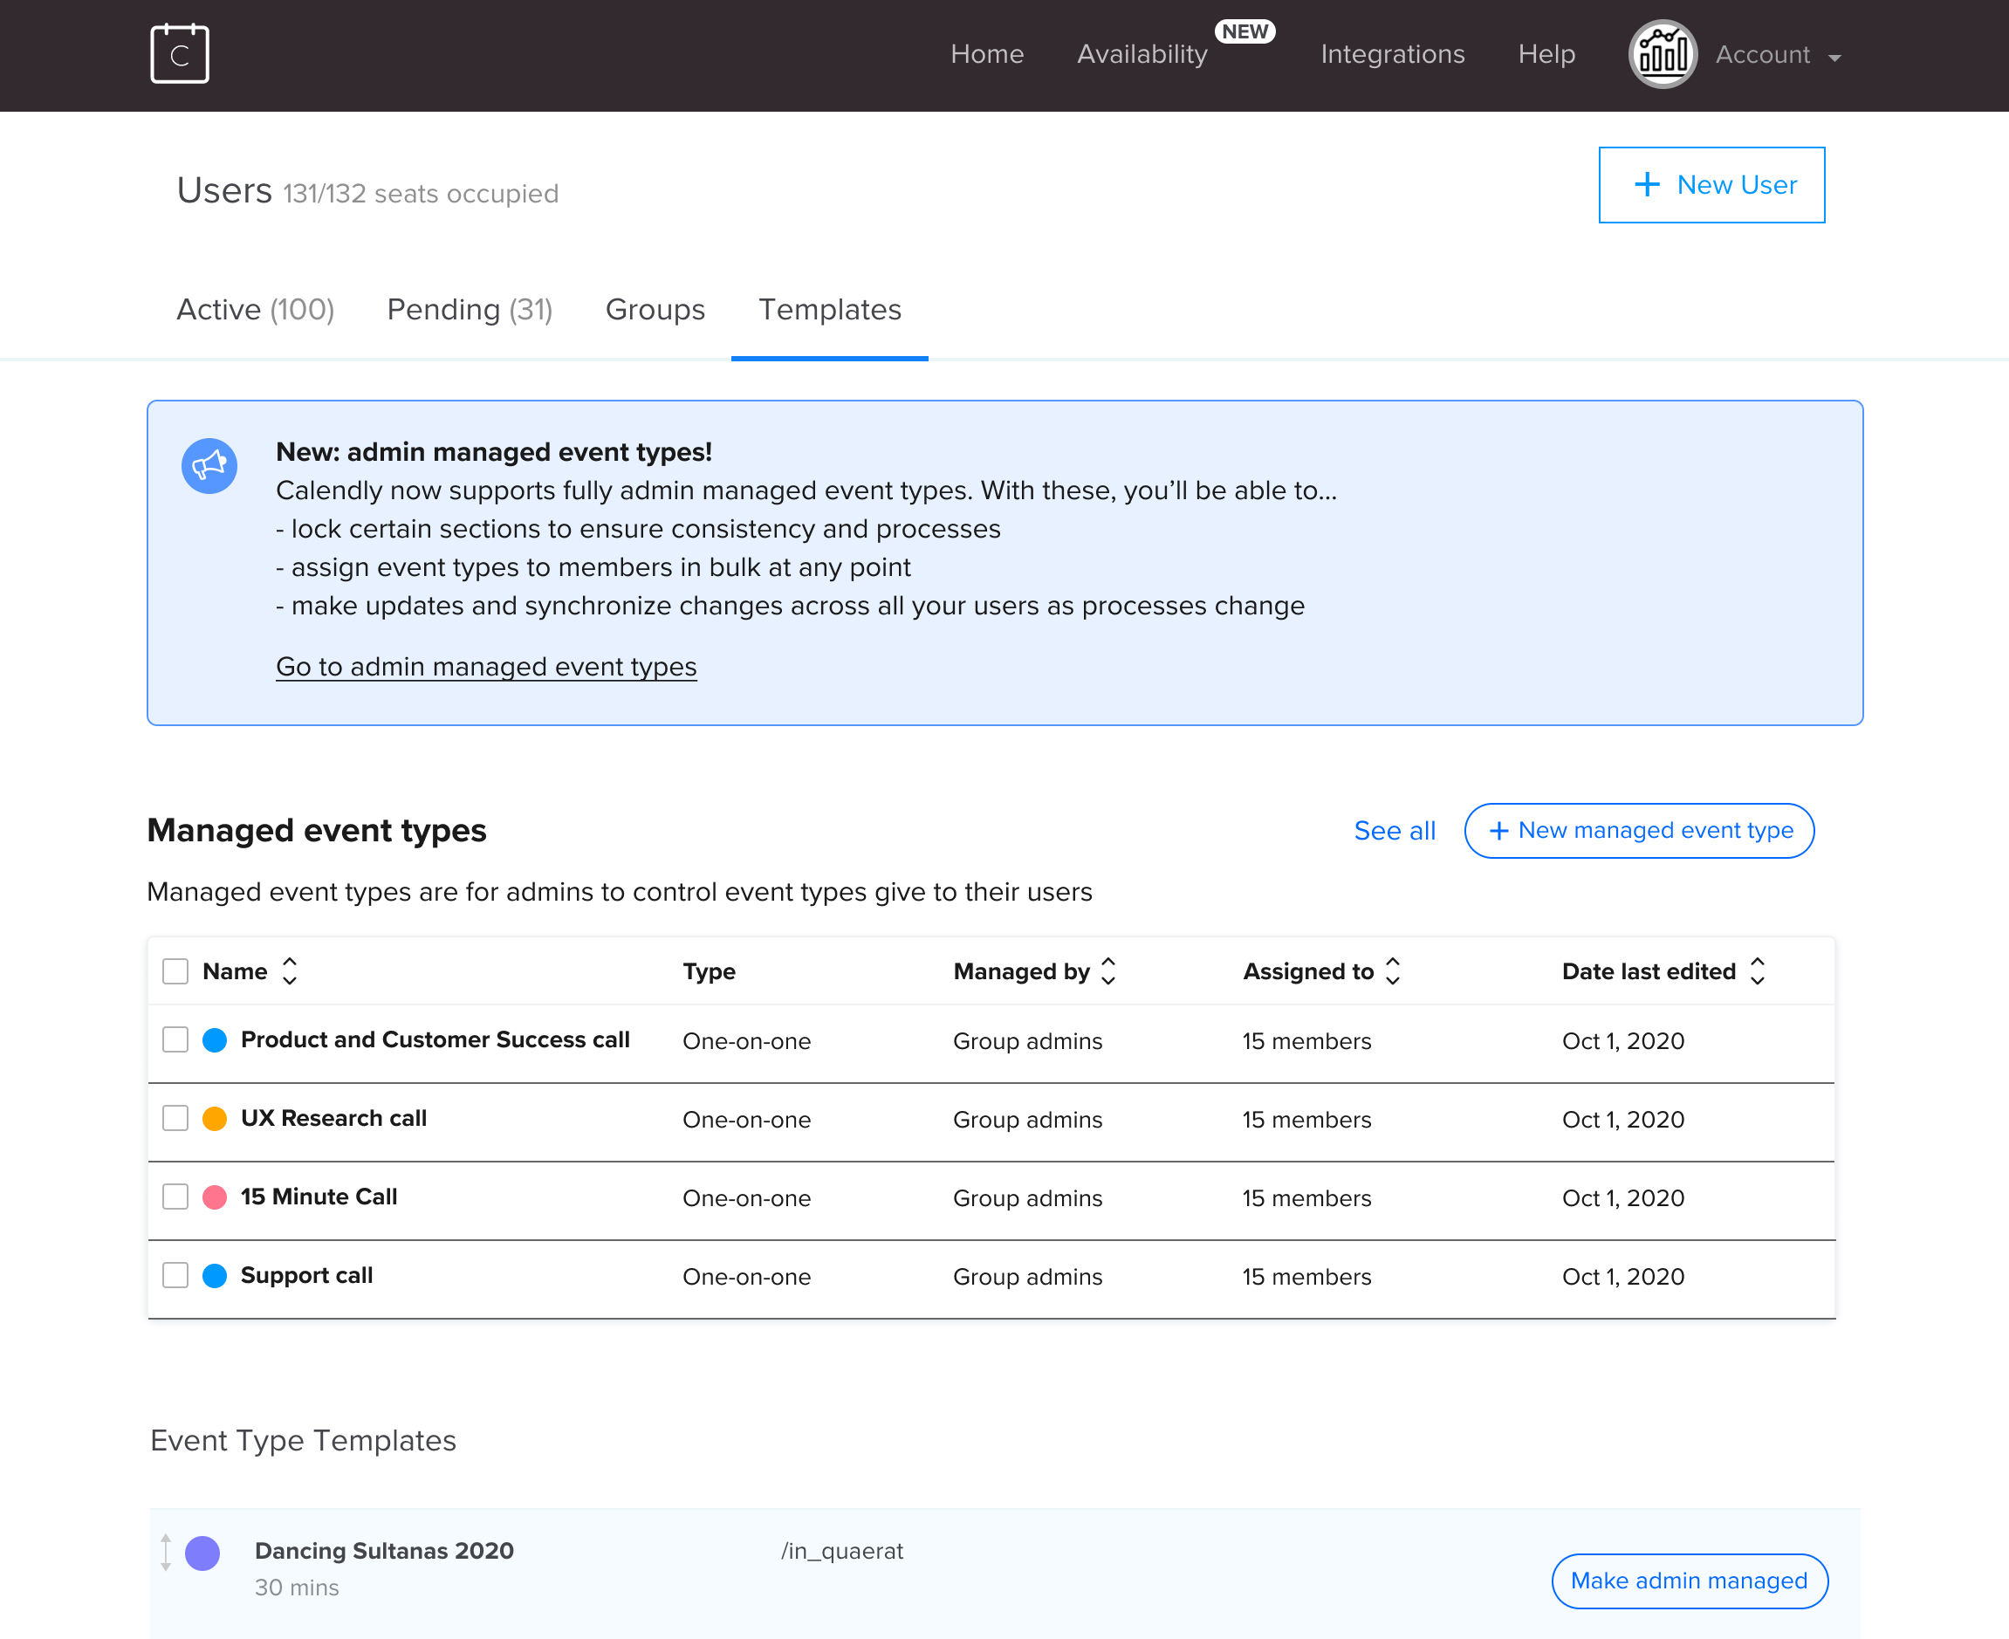2009x1639 pixels.
Task: Open Help in top navigation
Action: point(1546,54)
